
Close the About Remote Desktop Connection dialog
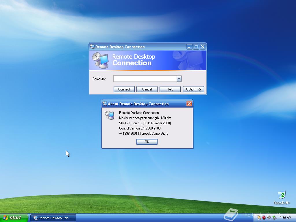[189, 104]
